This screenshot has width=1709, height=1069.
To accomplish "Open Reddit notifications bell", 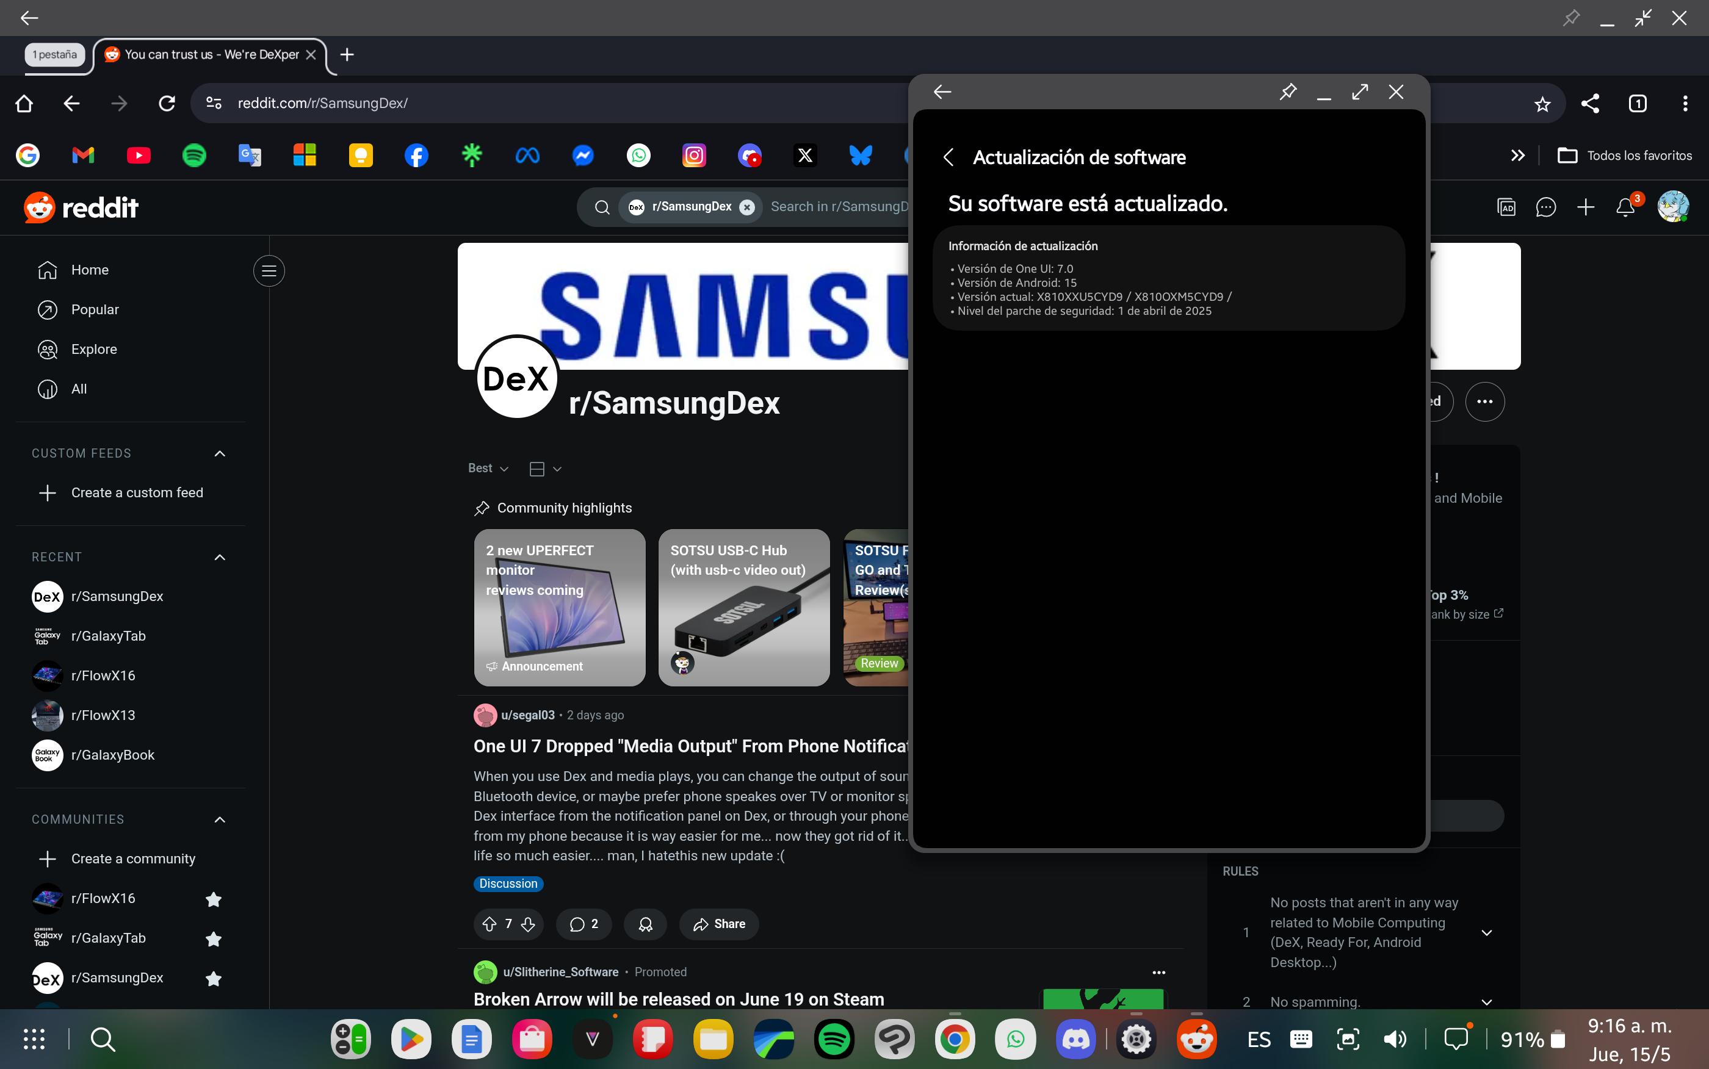I will 1625,207.
